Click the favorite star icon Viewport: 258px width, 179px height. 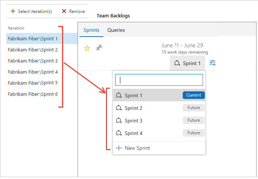click(87, 48)
